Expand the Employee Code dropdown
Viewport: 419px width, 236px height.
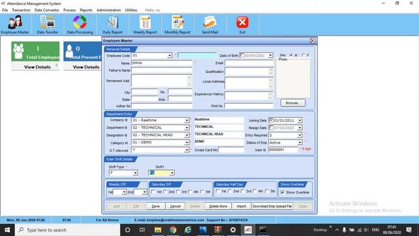click(x=170, y=56)
